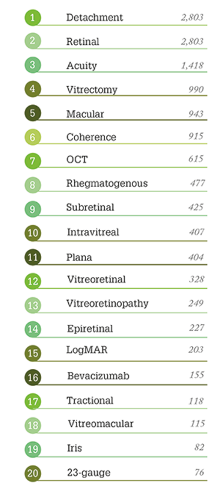
Task: Click the dark green number 5 circle
Action: tap(33, 113)
